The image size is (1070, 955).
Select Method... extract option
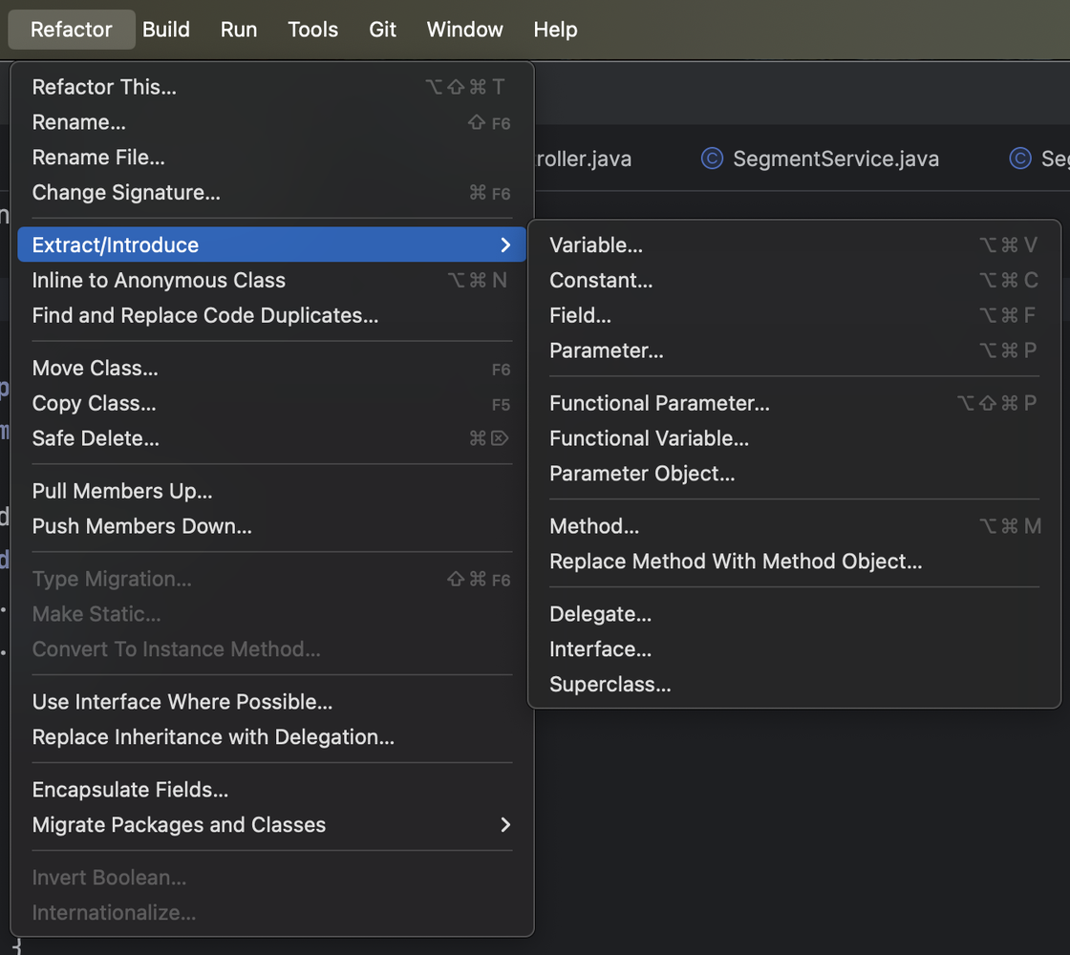point(794,526)
